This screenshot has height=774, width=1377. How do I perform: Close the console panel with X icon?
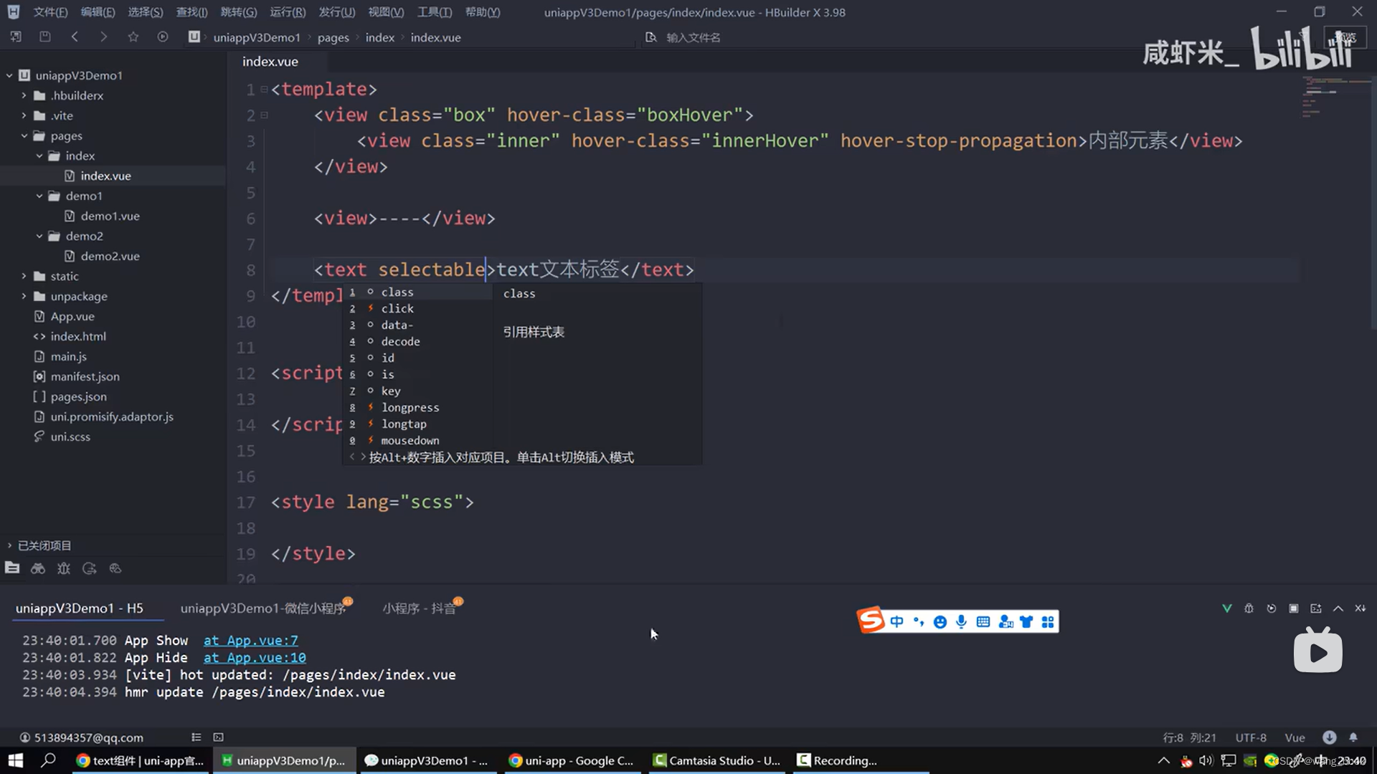[1361, 608]
